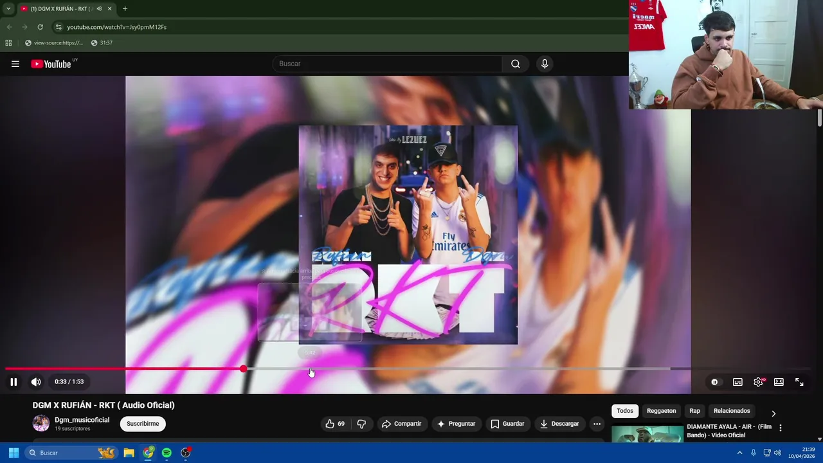This screenshot has height=463, width=823.
Task: Mute the video with the volume icon
Action: tap(36, 382)
